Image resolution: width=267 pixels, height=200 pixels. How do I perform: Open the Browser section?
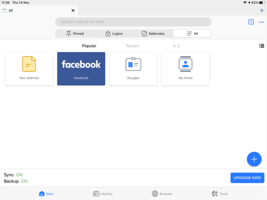click(x=162, y=194)
